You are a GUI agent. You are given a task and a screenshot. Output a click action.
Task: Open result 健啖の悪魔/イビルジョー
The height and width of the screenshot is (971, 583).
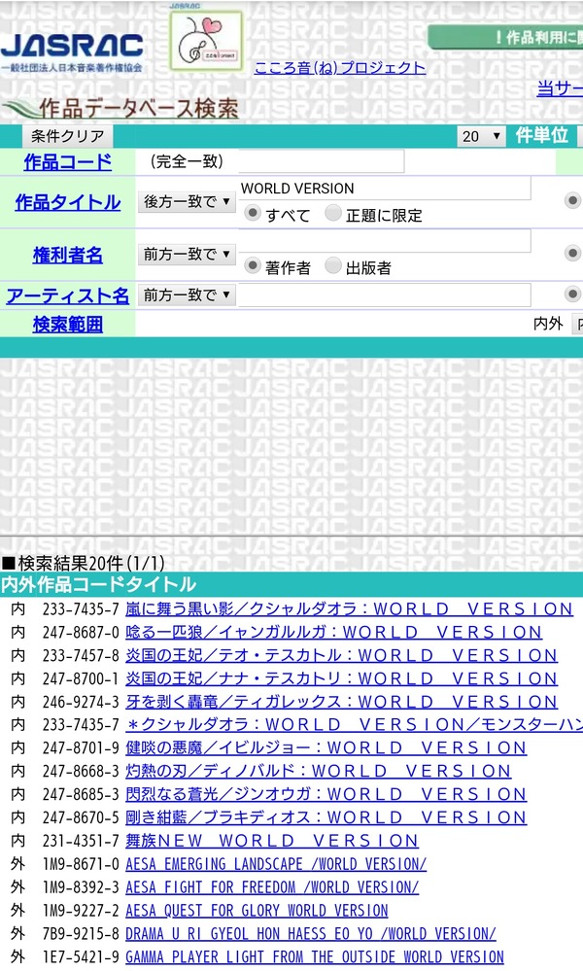(x=326, y=747)
